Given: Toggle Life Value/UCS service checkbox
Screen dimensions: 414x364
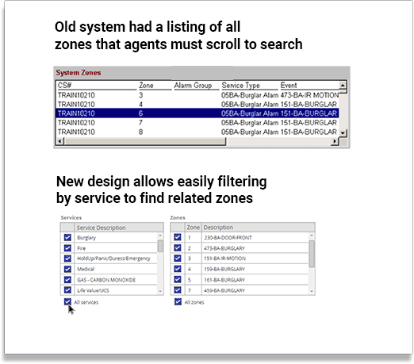Looking at the screenshot, I should tap(67, 289).
